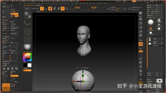Hide the head subtool with its eye icon
Image resolution: width=166 pixels, height=93 pixels.
(162, 39)
